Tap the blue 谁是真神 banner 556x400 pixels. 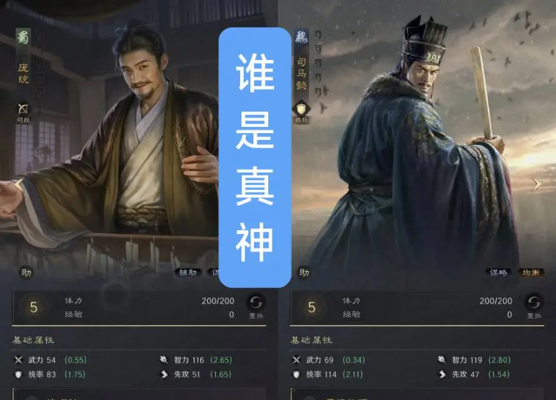pos(255,157)
